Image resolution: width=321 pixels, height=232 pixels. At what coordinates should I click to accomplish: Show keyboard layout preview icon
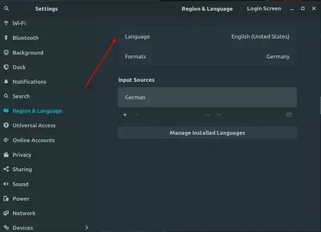(x=289, y=115)
